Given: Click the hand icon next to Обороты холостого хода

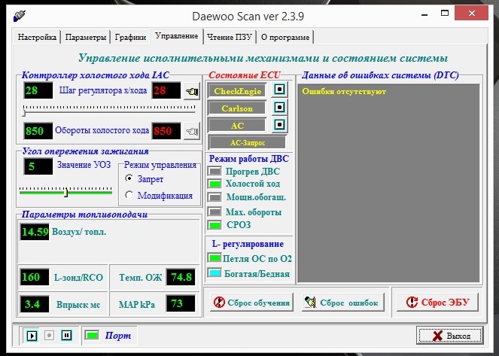Looking at the screenshot, I should [192, 131].
